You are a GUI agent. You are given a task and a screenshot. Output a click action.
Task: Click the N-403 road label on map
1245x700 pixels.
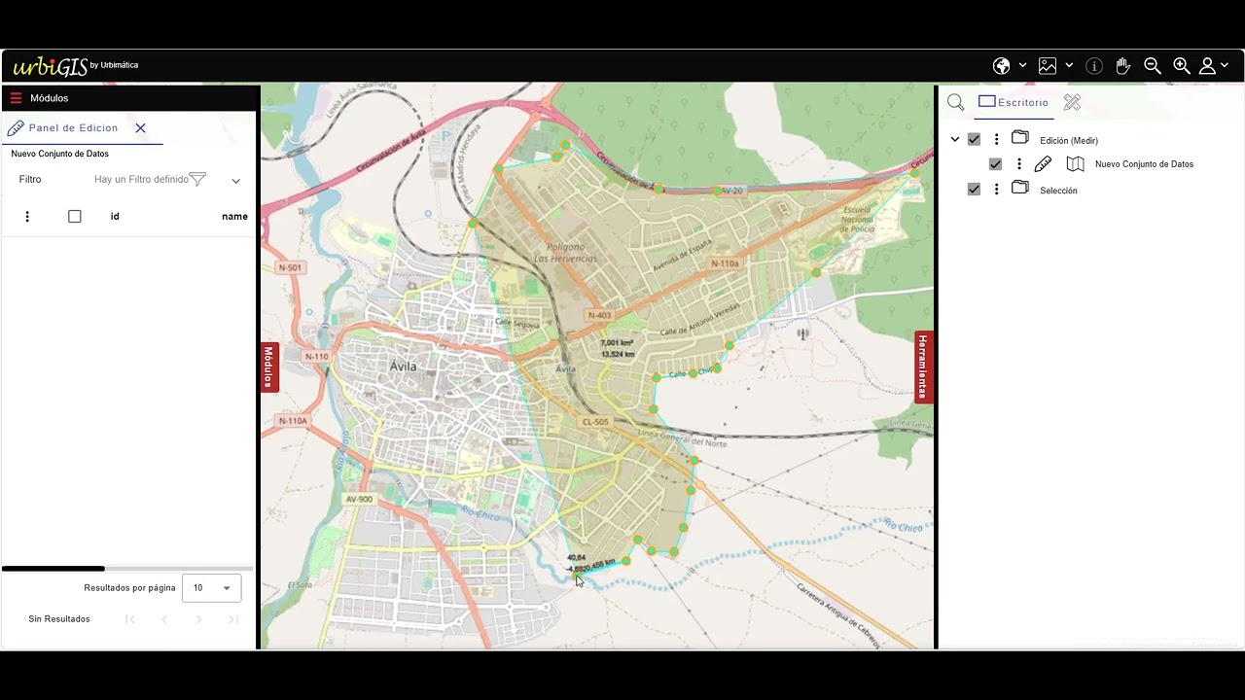[x=599, y=315]
